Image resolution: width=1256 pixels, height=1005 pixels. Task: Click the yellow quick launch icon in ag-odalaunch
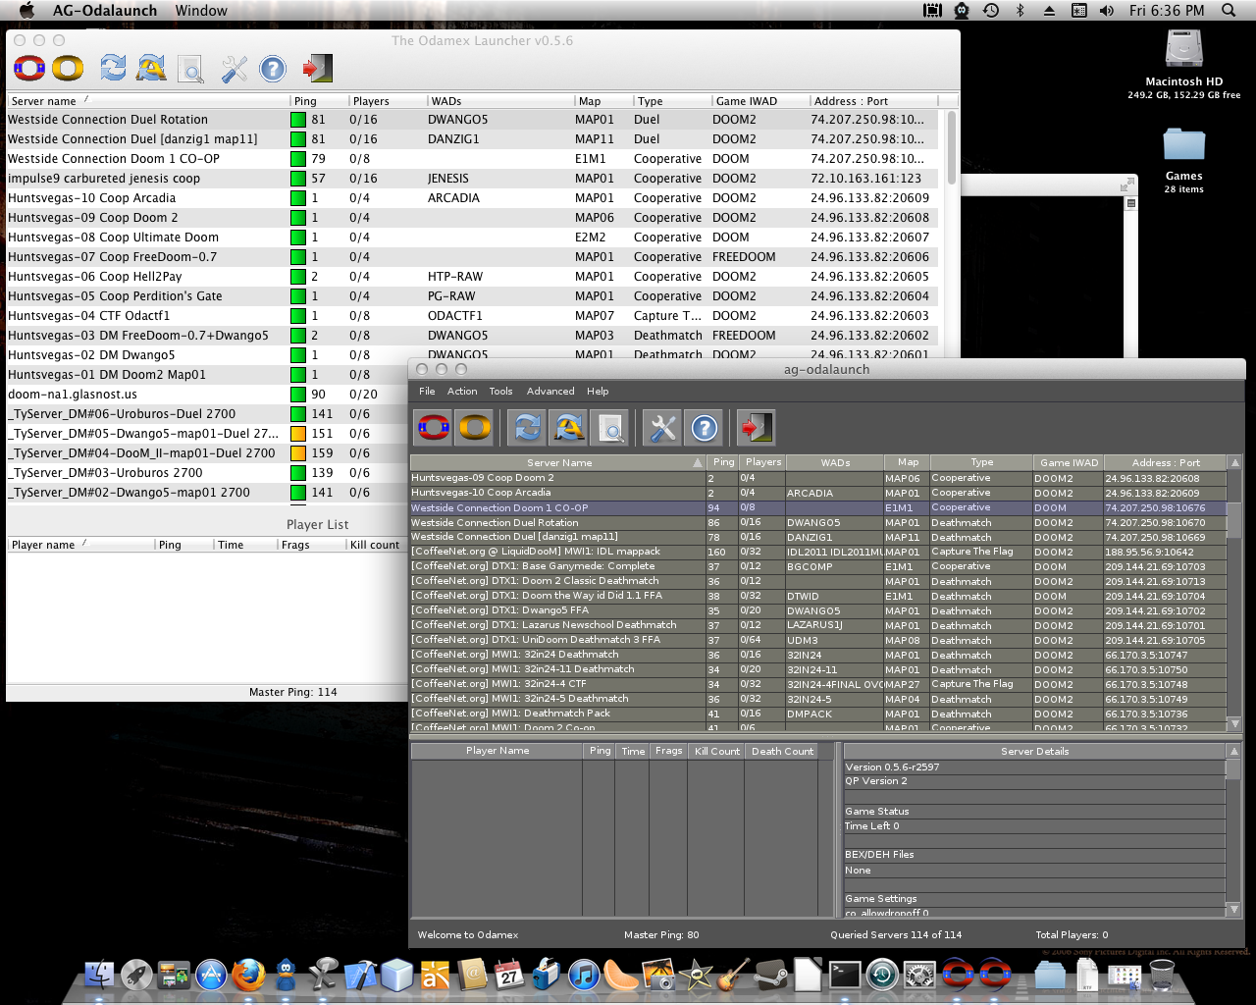click(475, 428)
